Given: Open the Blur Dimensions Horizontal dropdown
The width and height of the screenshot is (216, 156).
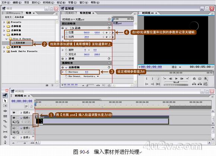Looking at the screenshot, I should click(91, 76).
